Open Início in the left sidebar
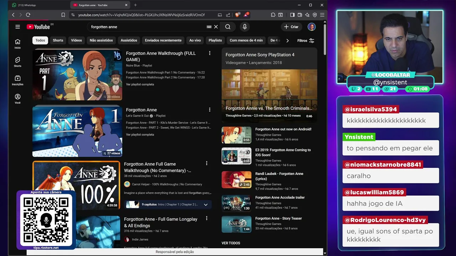 tap(17, 44)
